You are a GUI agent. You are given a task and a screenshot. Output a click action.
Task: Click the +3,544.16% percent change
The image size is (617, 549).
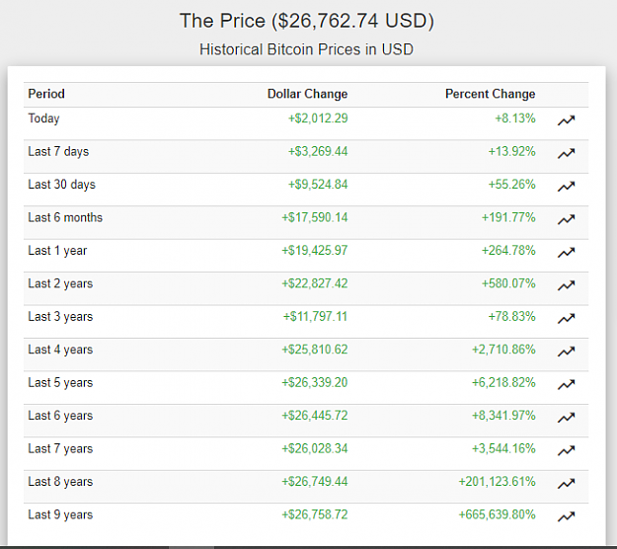click(504, 449)
